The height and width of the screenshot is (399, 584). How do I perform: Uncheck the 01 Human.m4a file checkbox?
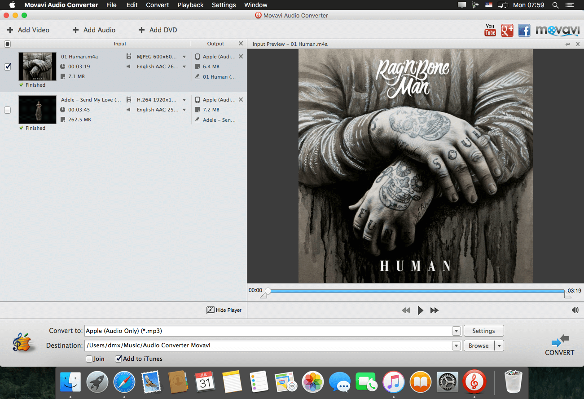coord(7,66)
